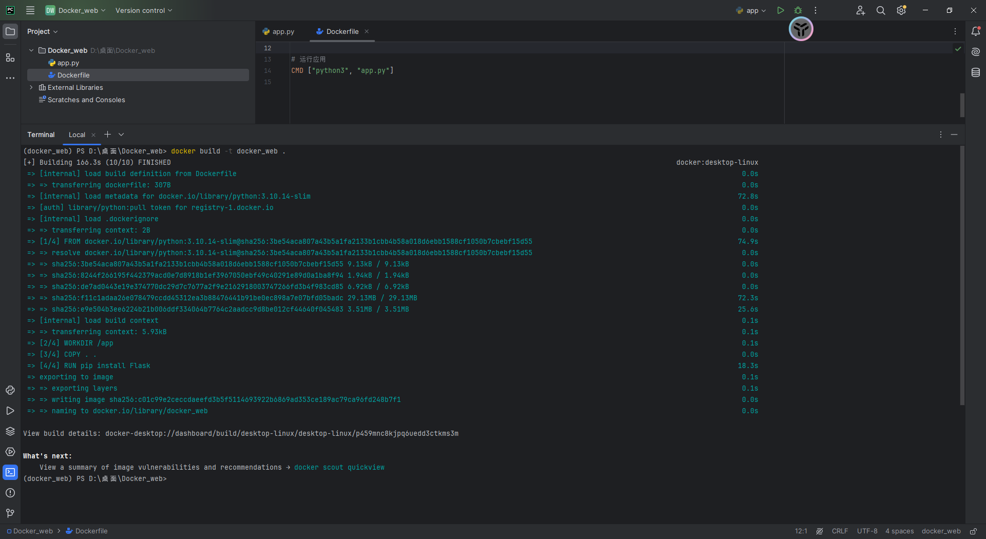Hide the Terminal panel

pos(954,134)
